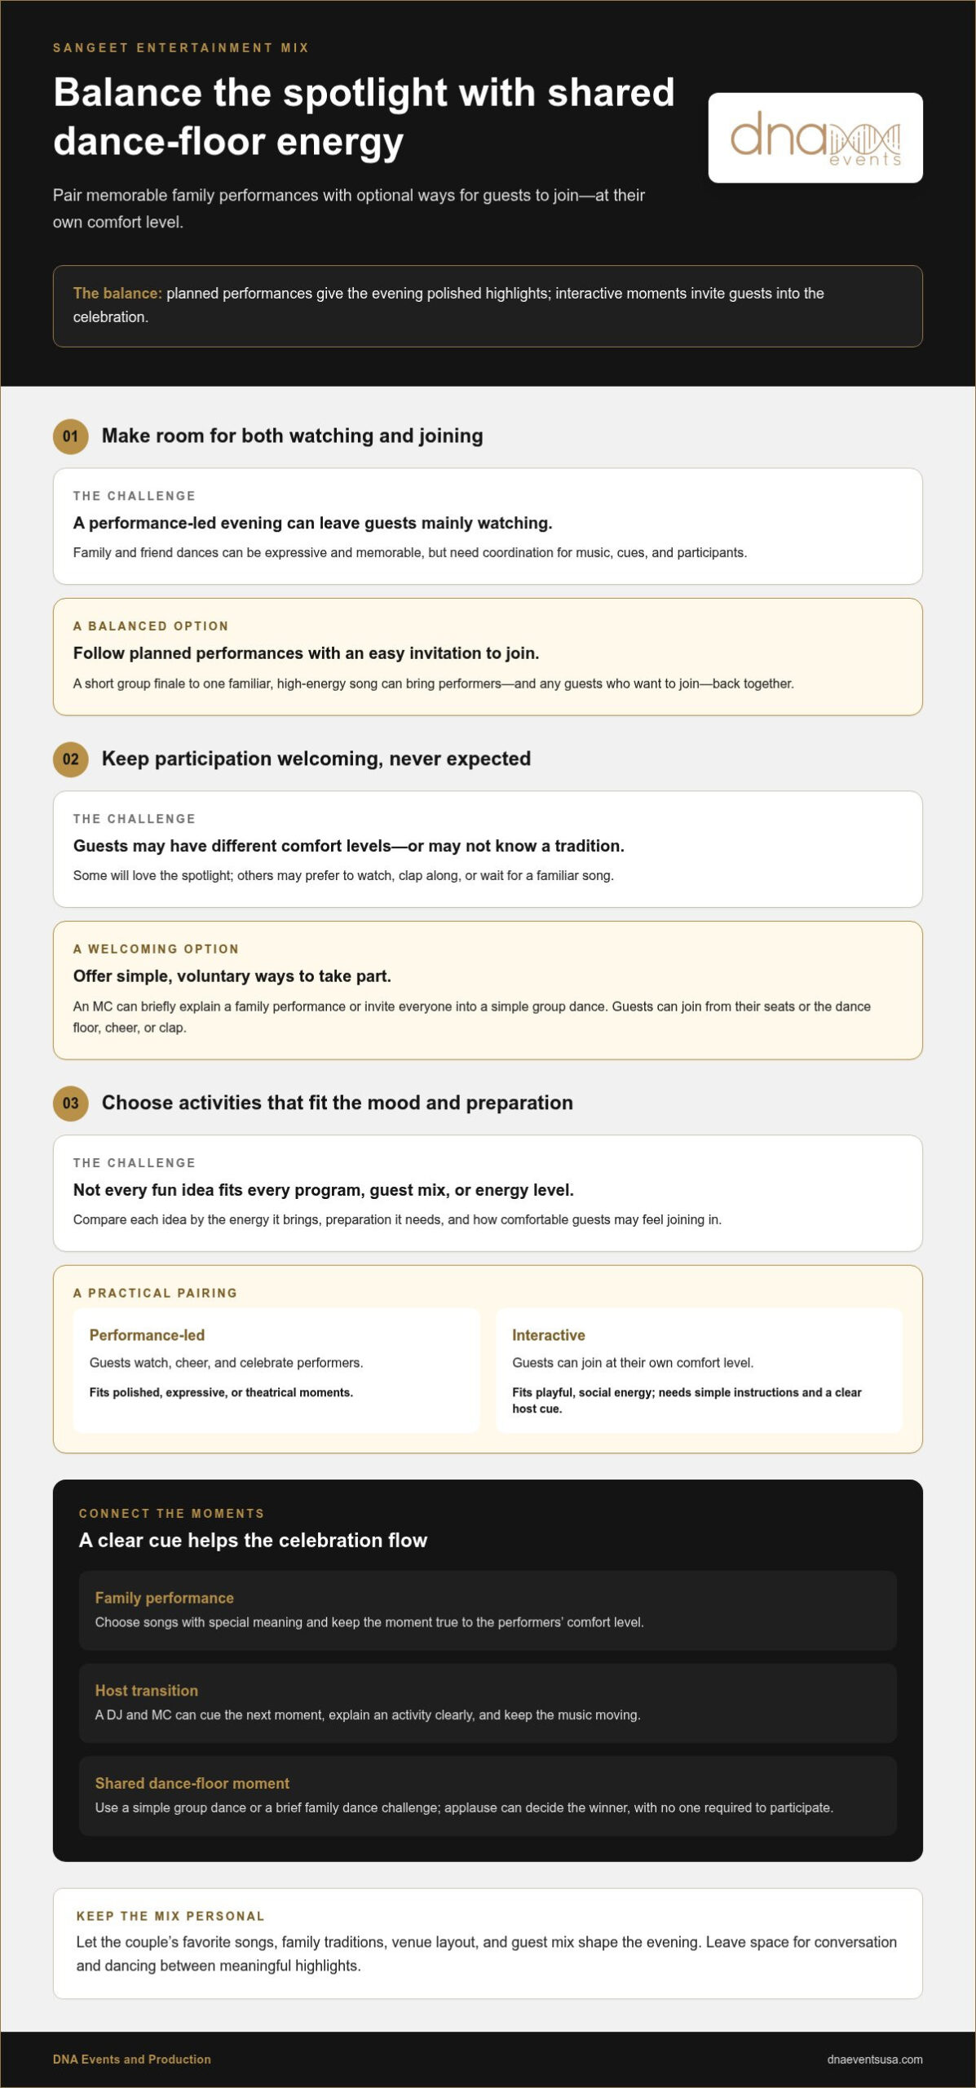The width and height of the screenshot is (976, 2088).
Task: Select the Interactive pairing card
Action: click(699, 1370)
